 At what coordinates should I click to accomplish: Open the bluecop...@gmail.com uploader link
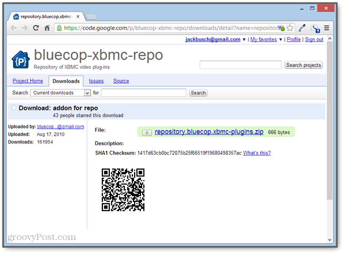point(61,126)
